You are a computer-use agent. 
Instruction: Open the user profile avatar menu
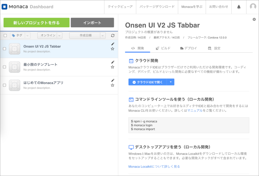point(253,7)
